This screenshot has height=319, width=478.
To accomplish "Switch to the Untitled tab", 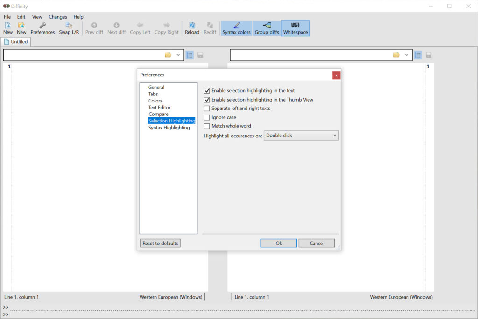I will [16, 41].
